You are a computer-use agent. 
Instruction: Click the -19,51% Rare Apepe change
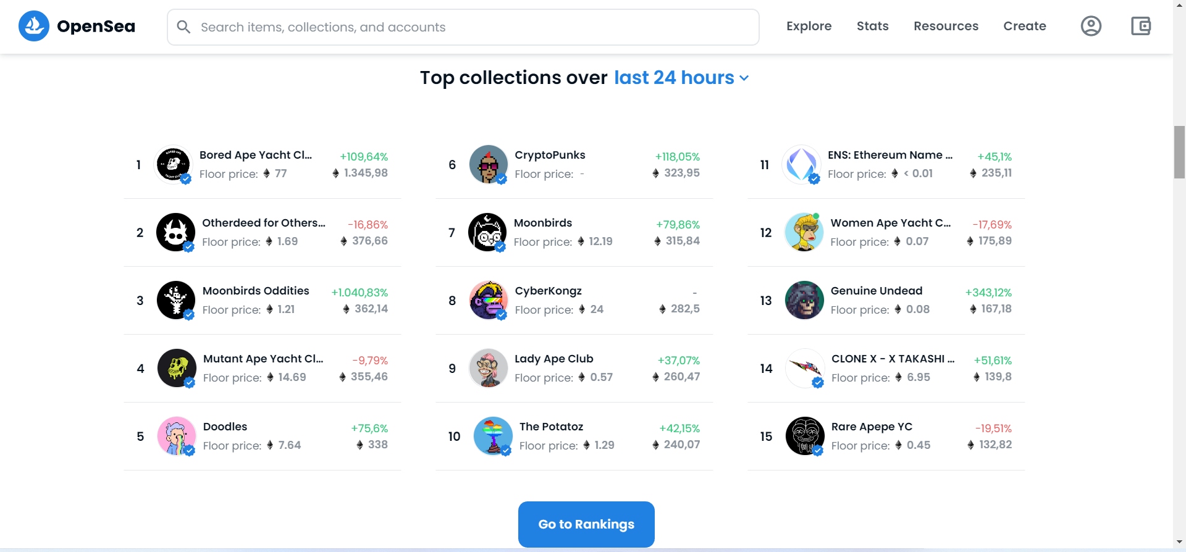993,429
